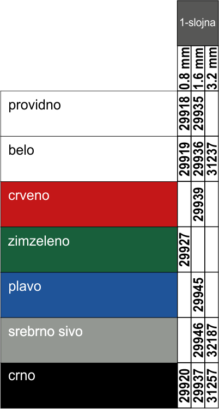219x409 pixels.
Task: Click the belo white color row
Action: 89,159
